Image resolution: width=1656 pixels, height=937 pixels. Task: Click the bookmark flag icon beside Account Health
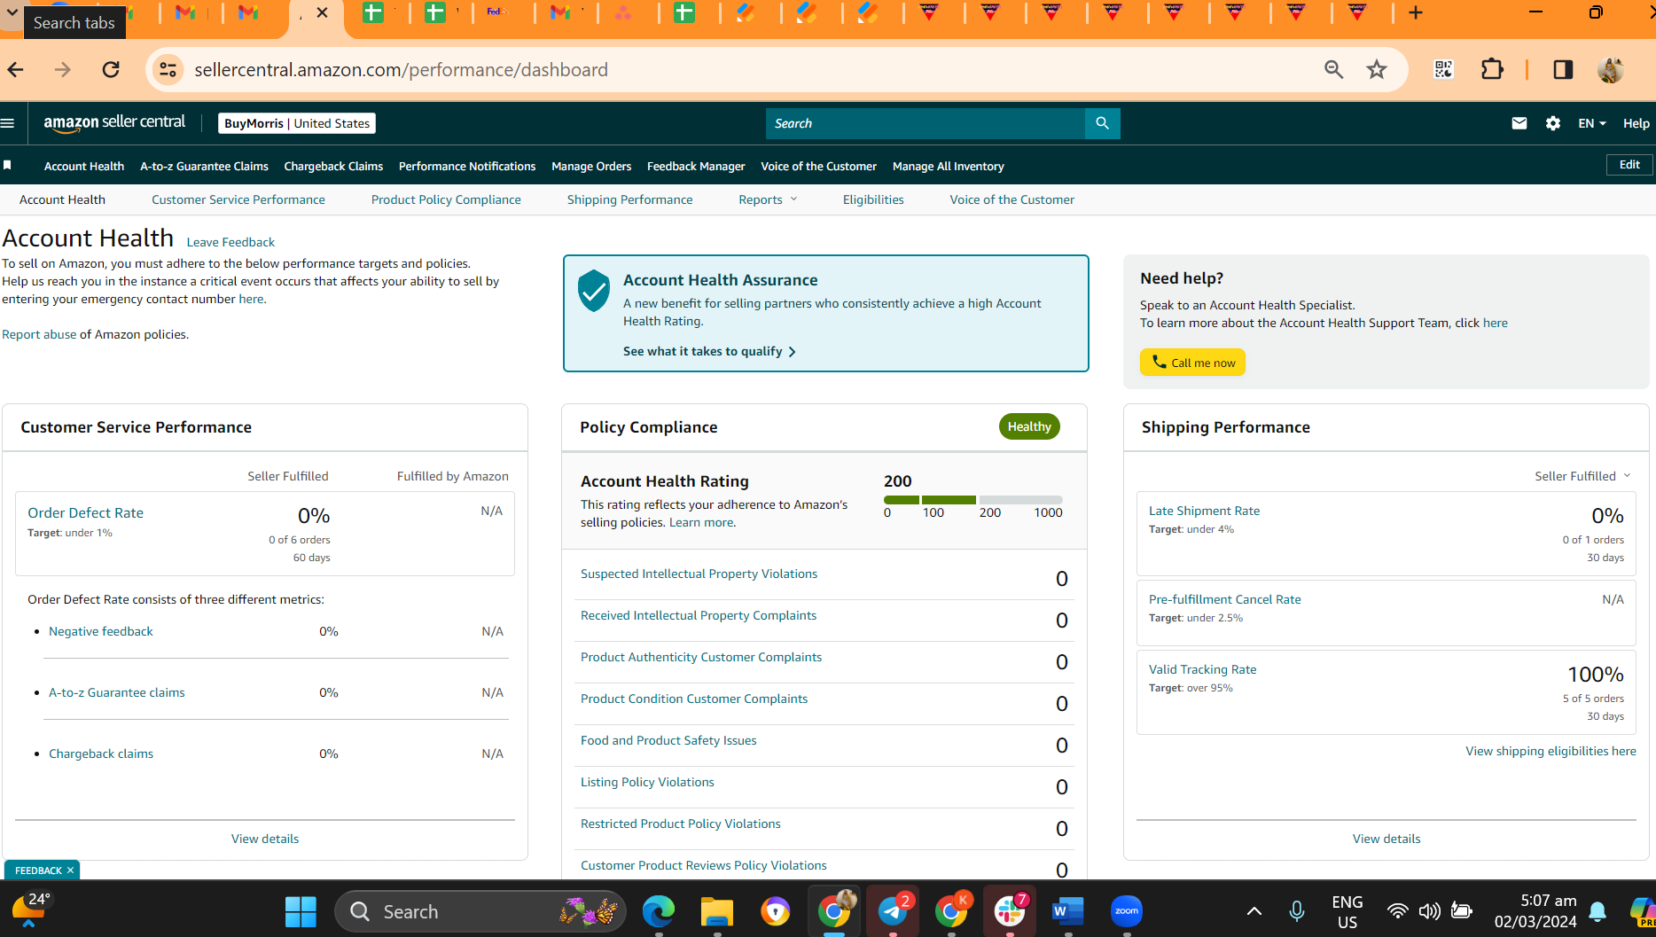pyautogui.click(x=7, y=166)
